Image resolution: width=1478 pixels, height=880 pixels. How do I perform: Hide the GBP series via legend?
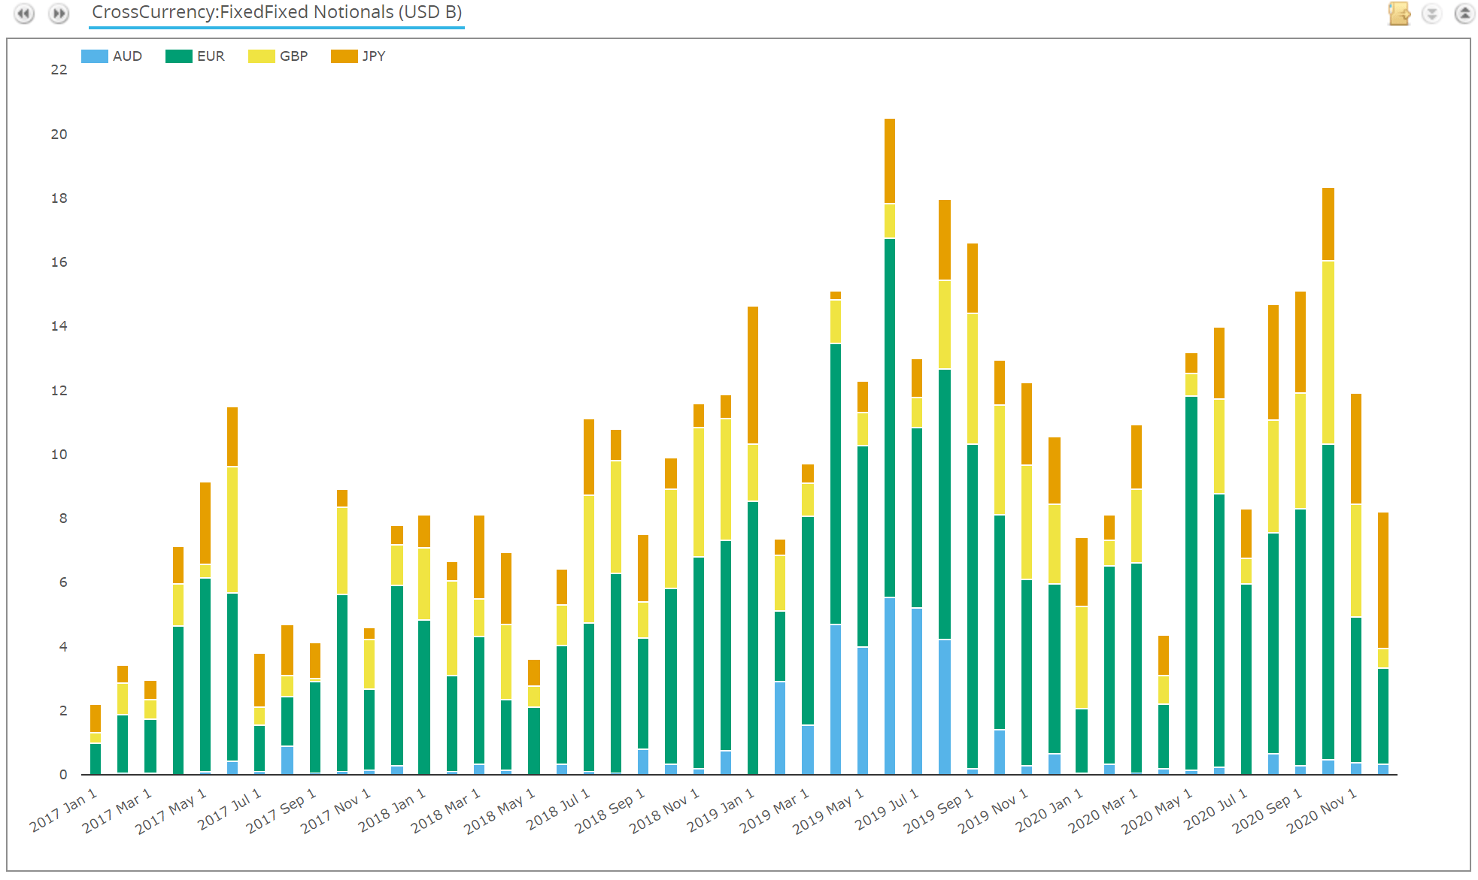tap(293, 56)
